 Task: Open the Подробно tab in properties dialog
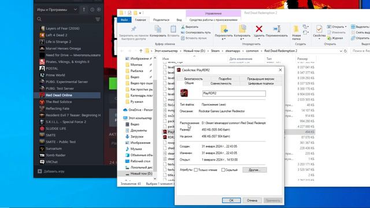pos(225,79)
